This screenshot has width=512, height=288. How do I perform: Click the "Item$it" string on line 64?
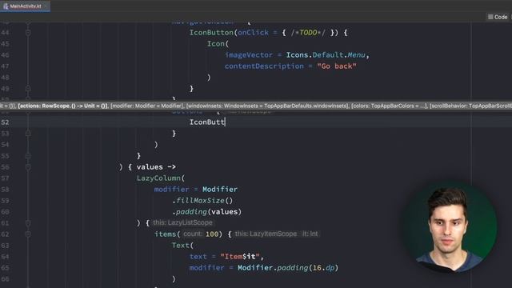click(240, 256)
